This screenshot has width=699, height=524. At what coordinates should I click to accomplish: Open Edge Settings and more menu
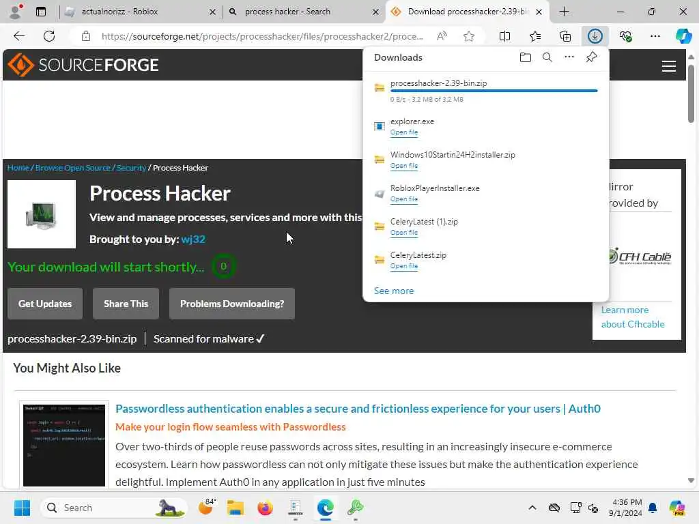[x=655, y=36]
